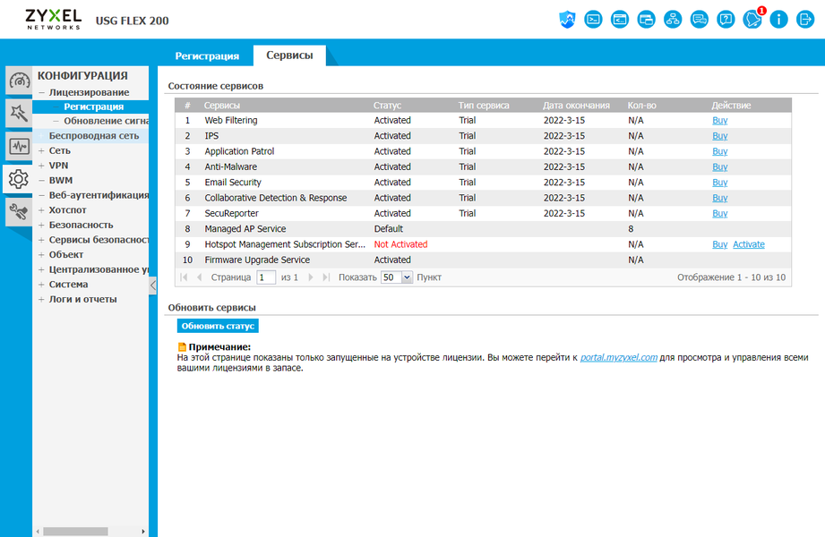This screenshot has height=537, width=825.
Task: Open the portal.myzyxel.com link
Action: 618,357
